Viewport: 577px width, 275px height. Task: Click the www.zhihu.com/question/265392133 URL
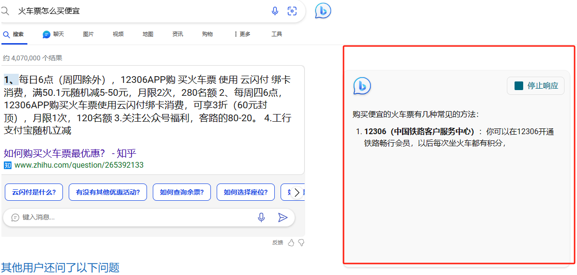coord(79,165)
